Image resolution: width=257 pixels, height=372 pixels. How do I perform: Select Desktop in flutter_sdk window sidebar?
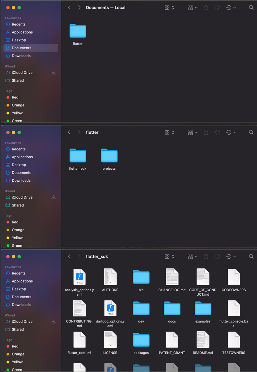(31, 289)
